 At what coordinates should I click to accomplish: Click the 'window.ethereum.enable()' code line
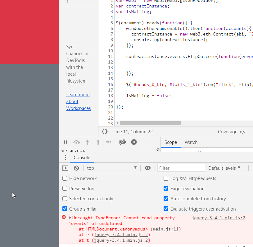189,28
